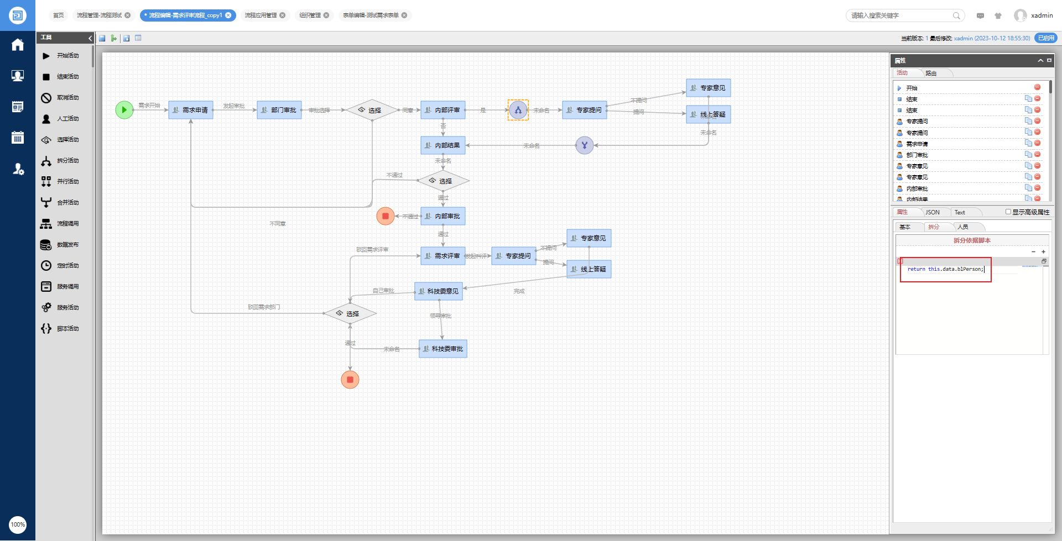
Task: Copy the 需求申请 activity in list
Action: (1028, 143)
